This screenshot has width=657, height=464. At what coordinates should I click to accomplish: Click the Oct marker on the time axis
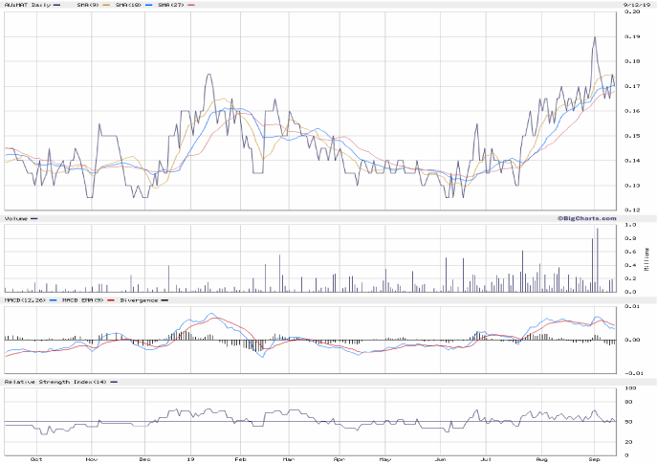[x=36, y=459]
